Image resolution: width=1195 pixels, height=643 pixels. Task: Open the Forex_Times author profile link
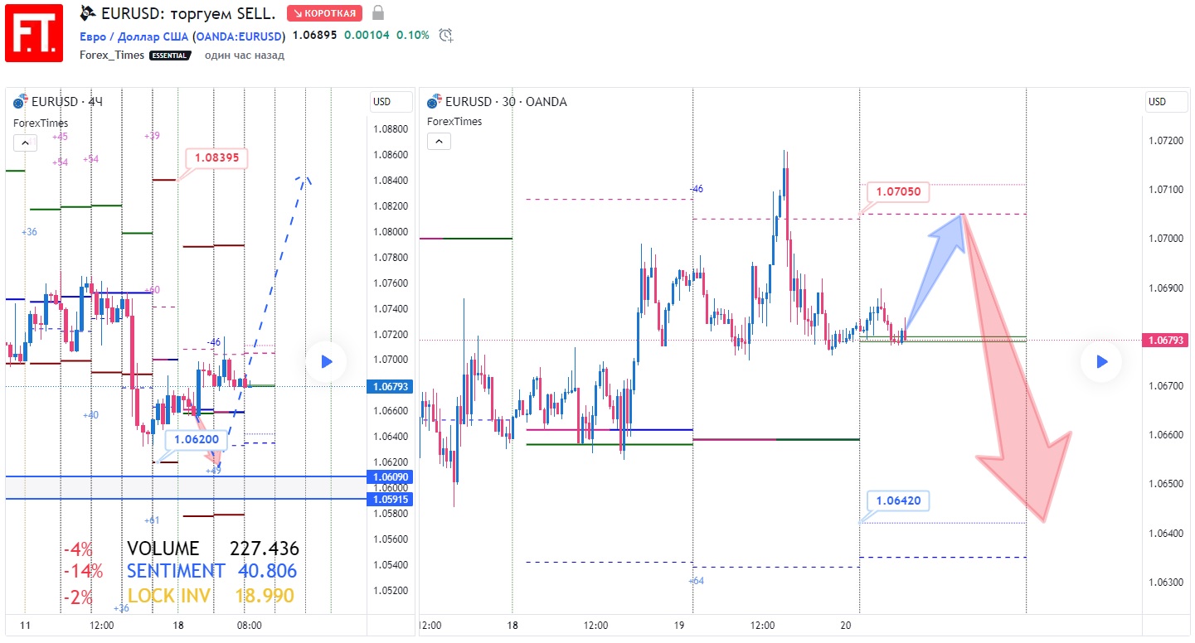point(112,56)
